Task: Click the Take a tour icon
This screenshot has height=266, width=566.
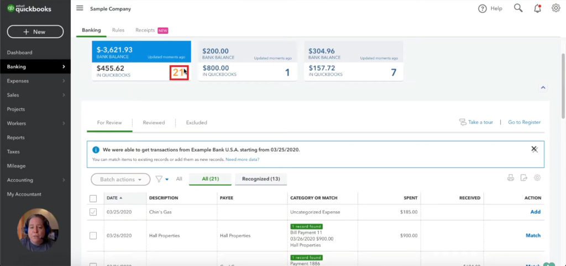Action: click(463, 122)
